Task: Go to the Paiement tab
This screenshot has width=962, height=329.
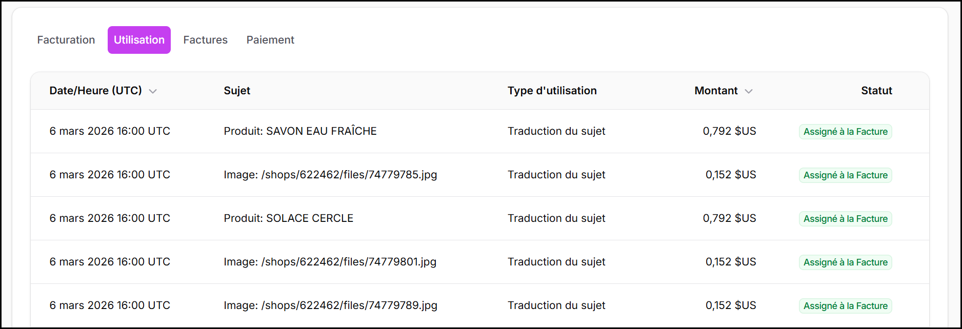Action: [x=270, y=40]
